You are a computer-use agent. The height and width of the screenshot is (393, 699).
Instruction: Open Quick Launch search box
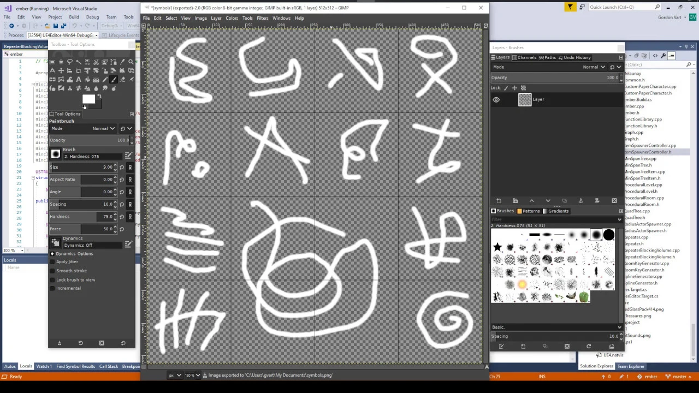pyautogui.click(x=625, y=7)
